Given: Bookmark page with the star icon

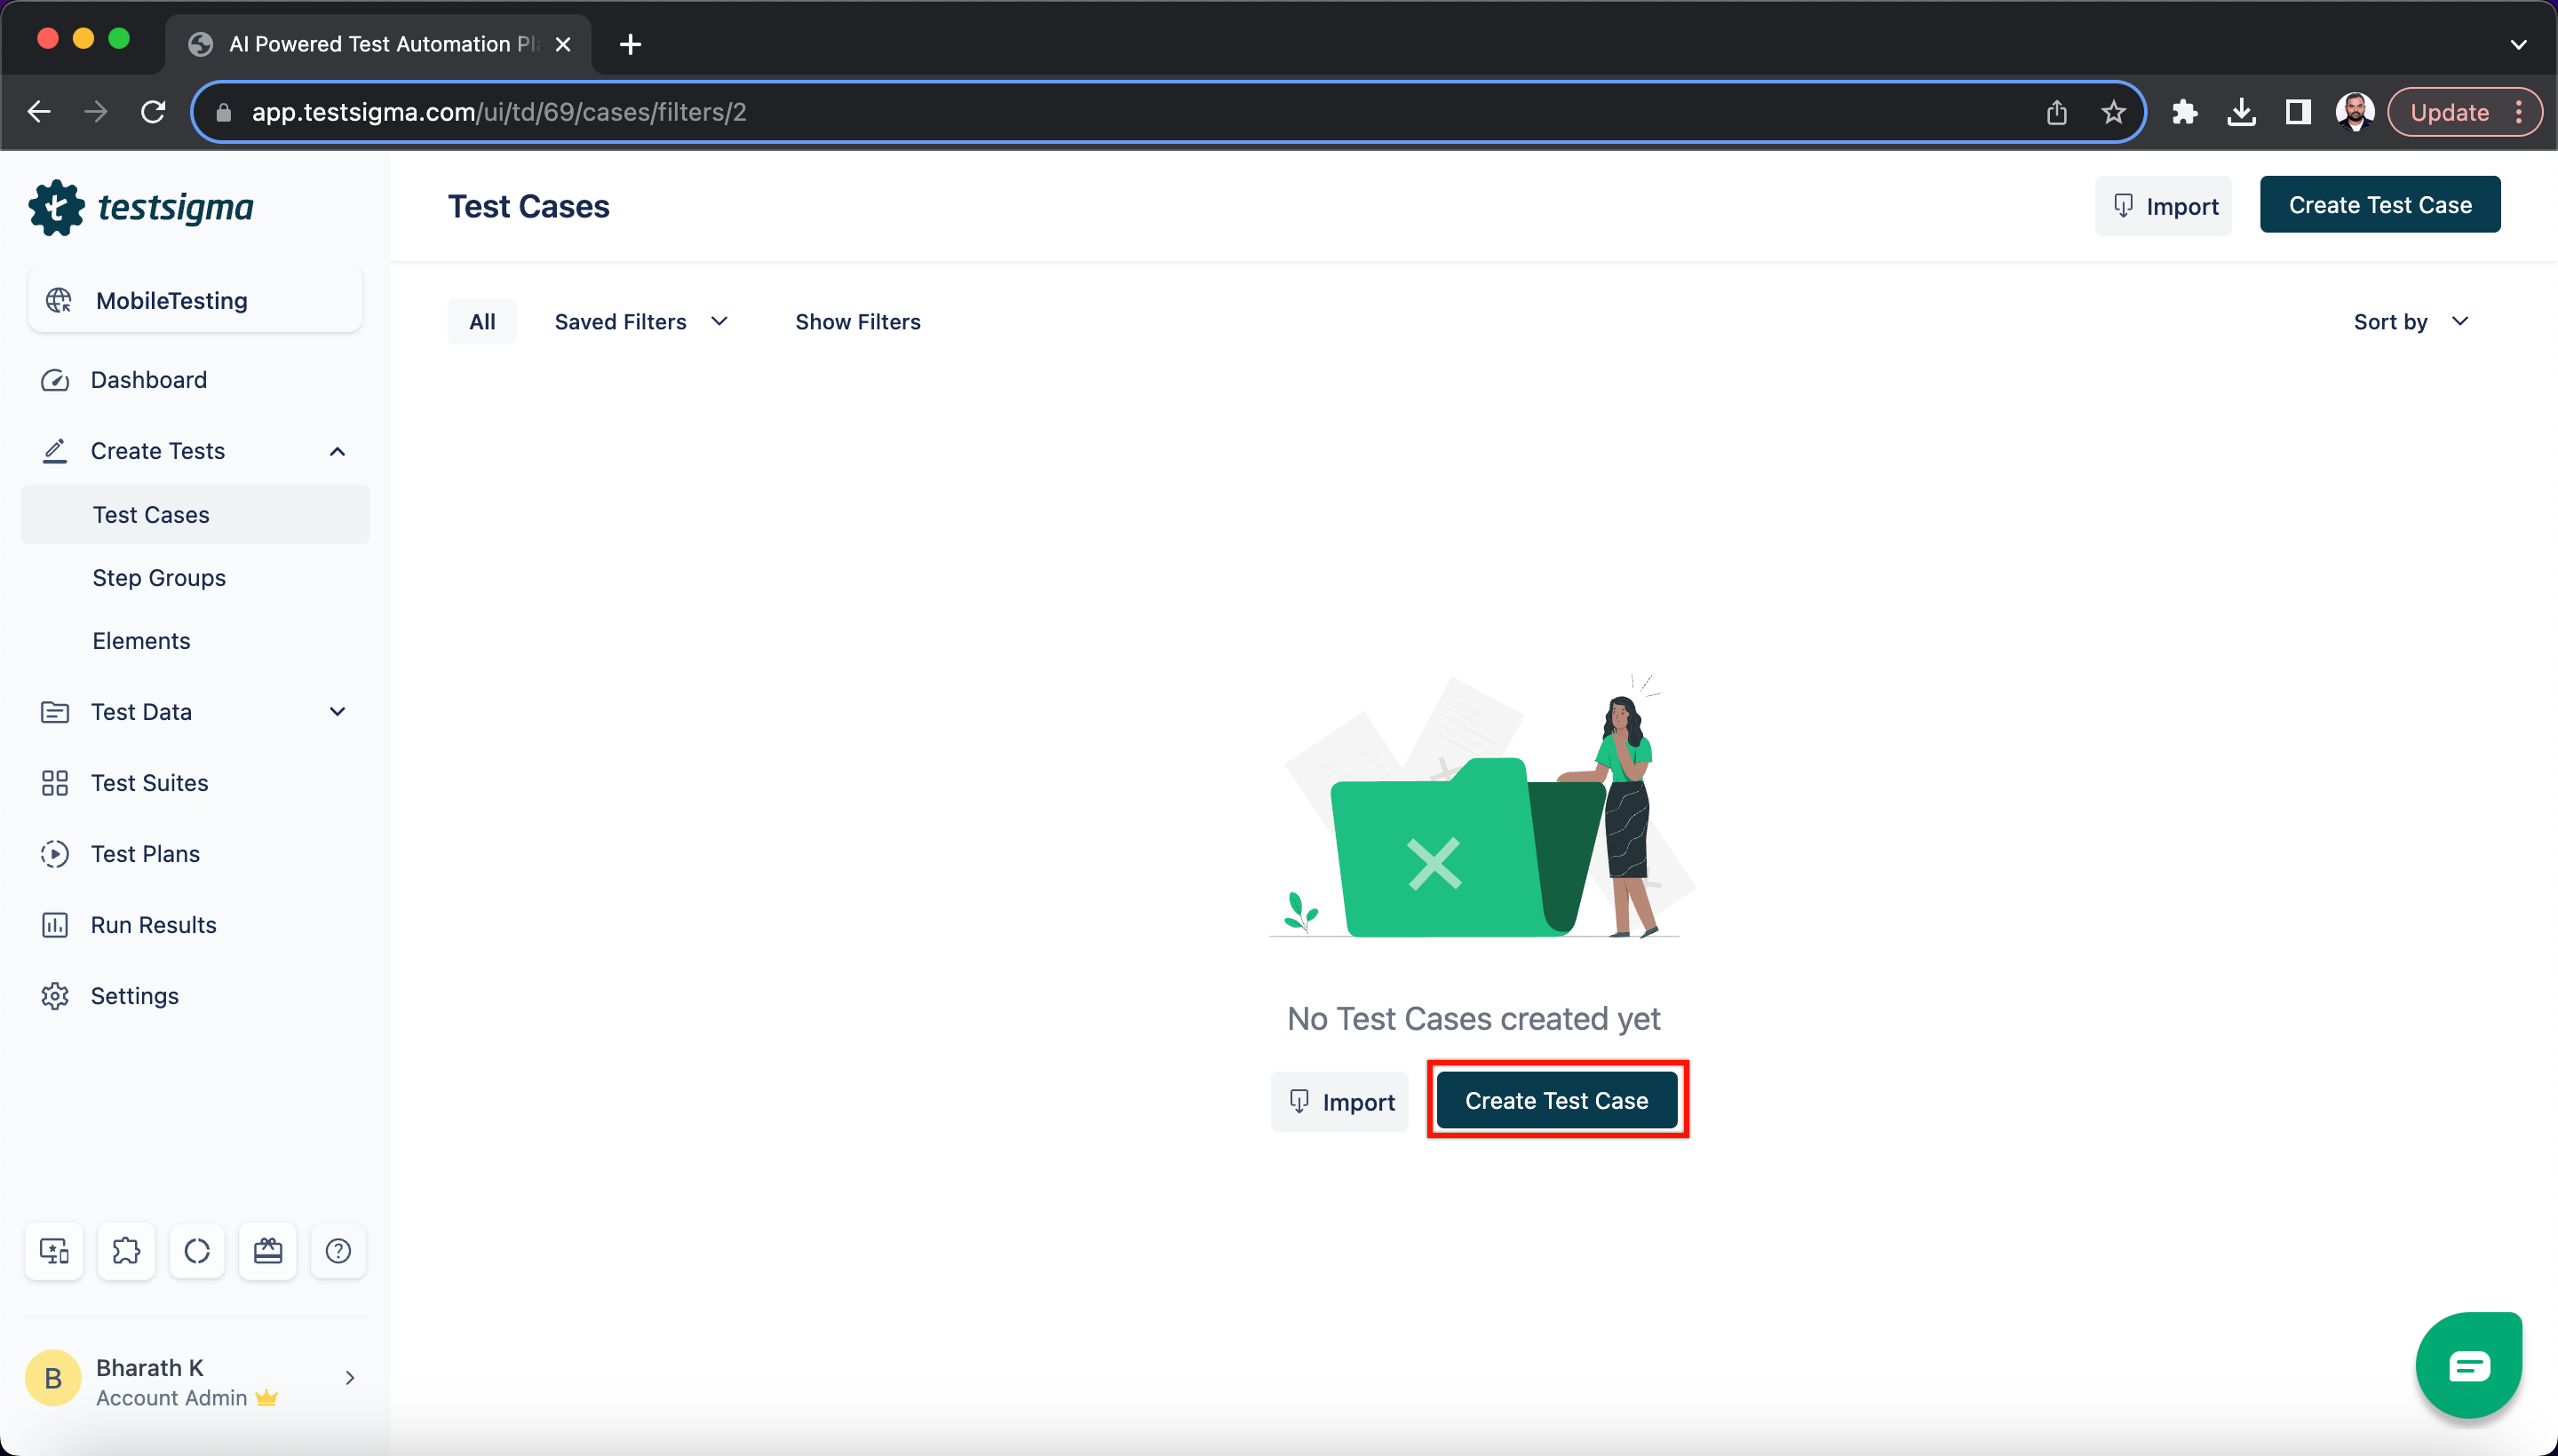Looking at the screenshot, I should pos(2112,112).
